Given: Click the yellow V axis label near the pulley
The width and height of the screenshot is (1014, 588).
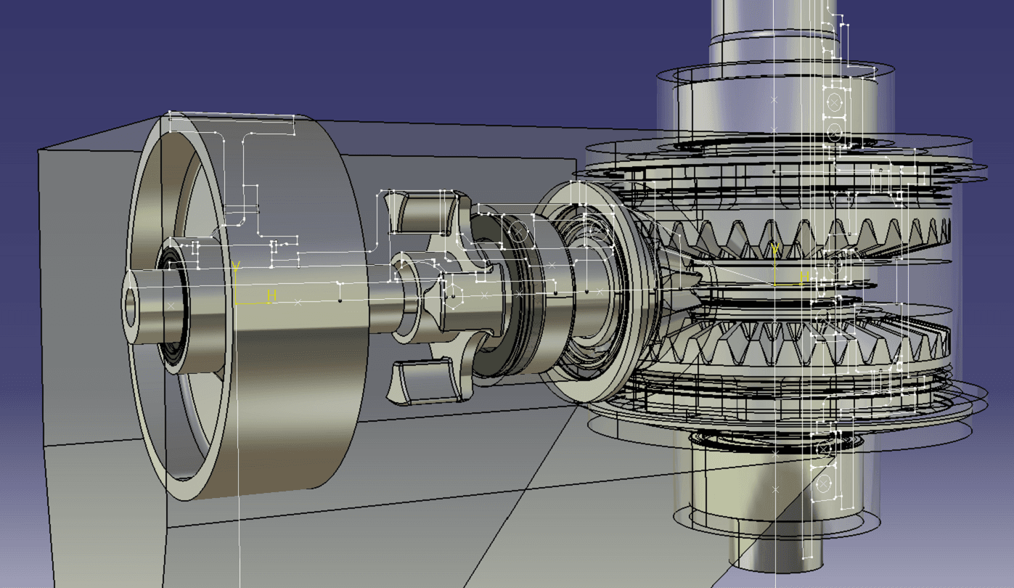Looking at the screenshot, I should [235, 266].
